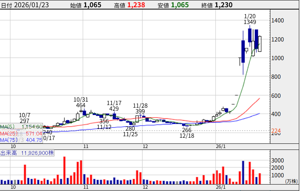Click the red 224 price level label
300x191 pixels.
tap(276, 131)
